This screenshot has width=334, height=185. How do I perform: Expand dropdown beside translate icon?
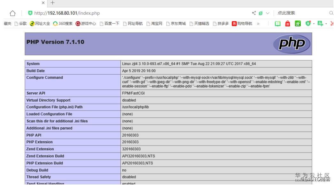coord(326,24)
